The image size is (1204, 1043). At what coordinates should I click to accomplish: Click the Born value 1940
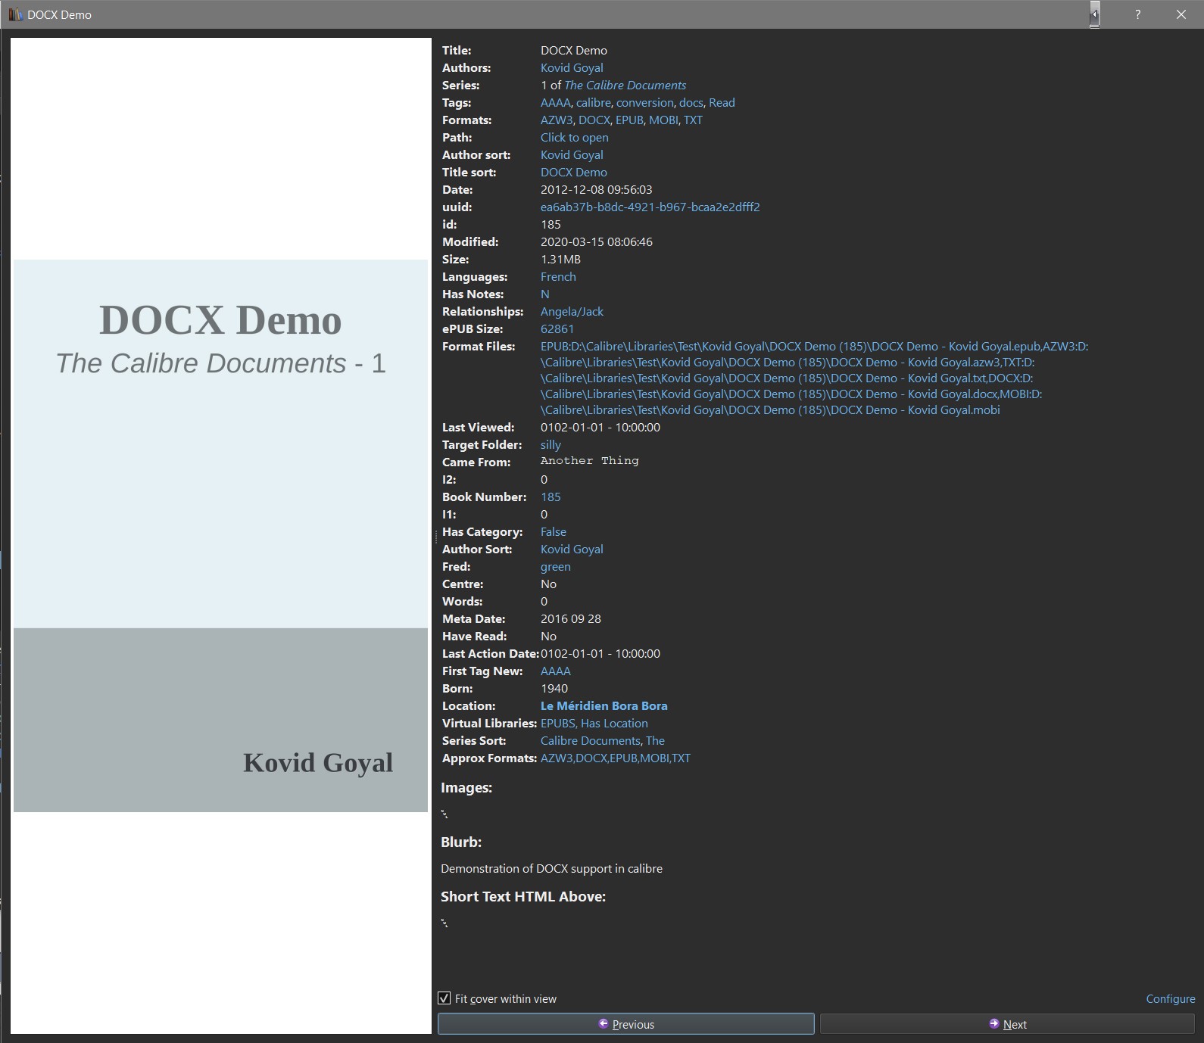[x=554, y=689]
